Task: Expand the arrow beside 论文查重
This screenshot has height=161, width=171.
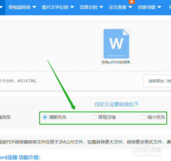Action: (130, 7)
